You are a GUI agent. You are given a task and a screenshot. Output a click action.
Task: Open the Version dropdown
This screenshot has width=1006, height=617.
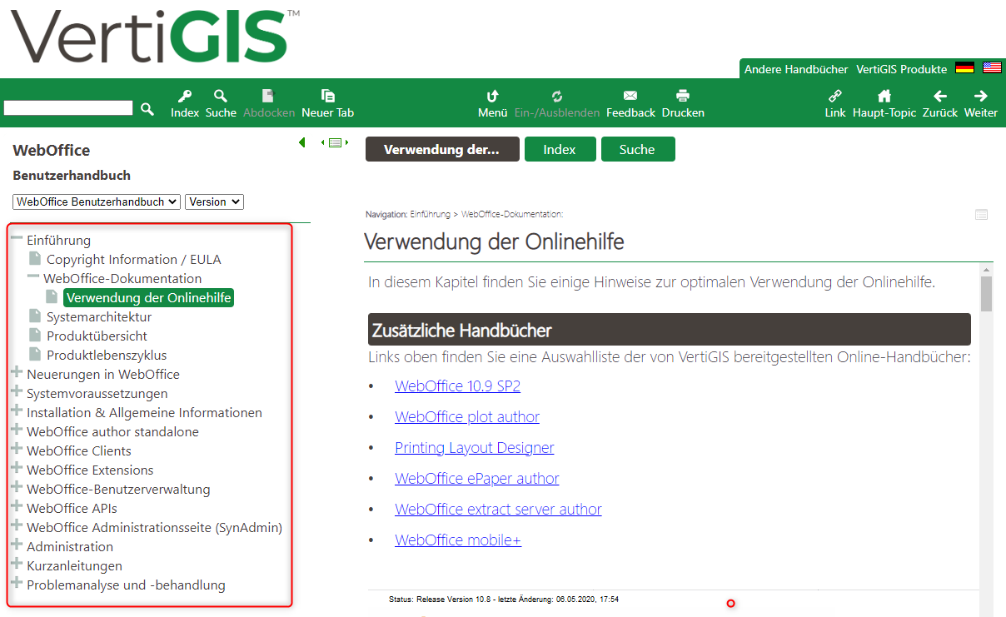click(x=214, y=202)
